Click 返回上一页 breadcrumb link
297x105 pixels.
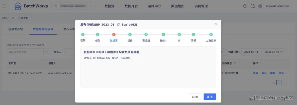8,18
